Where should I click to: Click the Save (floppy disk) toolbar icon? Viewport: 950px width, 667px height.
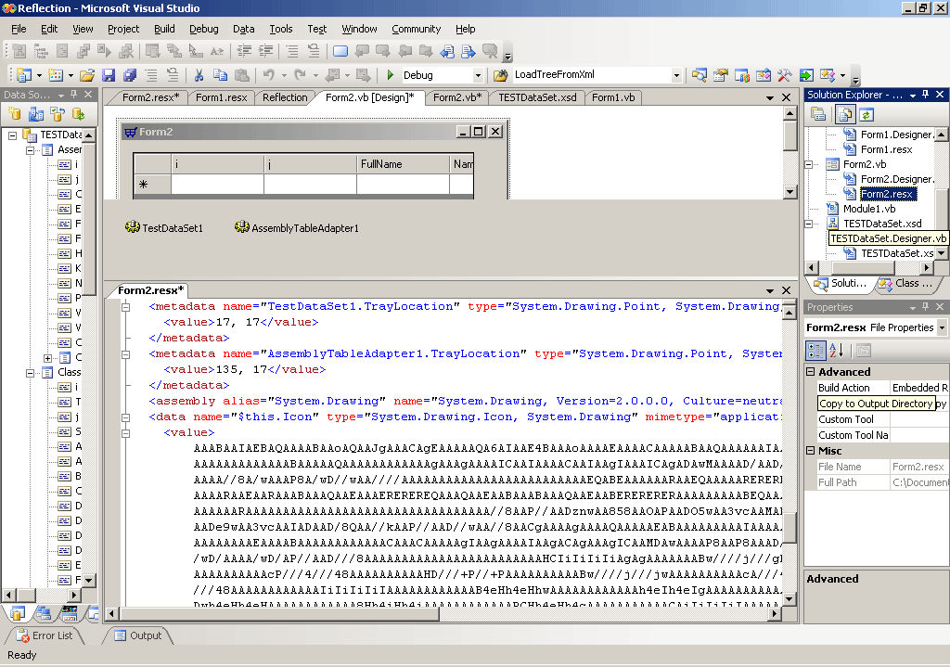109,75
